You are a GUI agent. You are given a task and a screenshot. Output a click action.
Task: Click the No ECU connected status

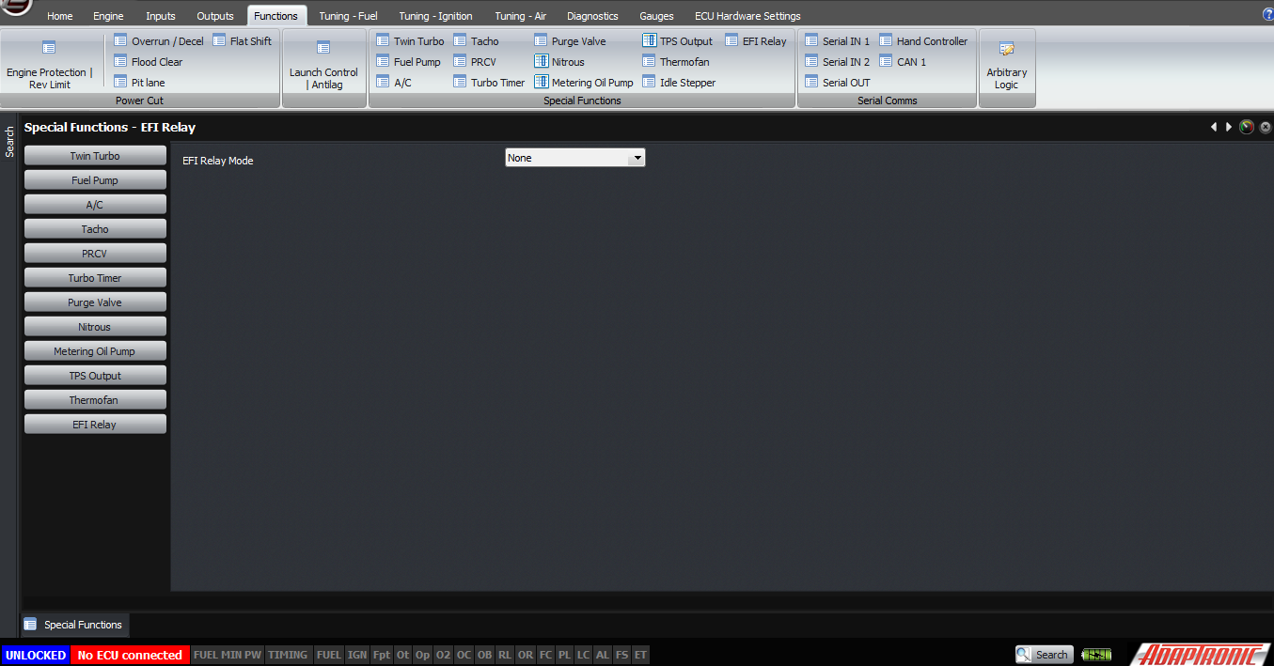[x=130, y=655]
